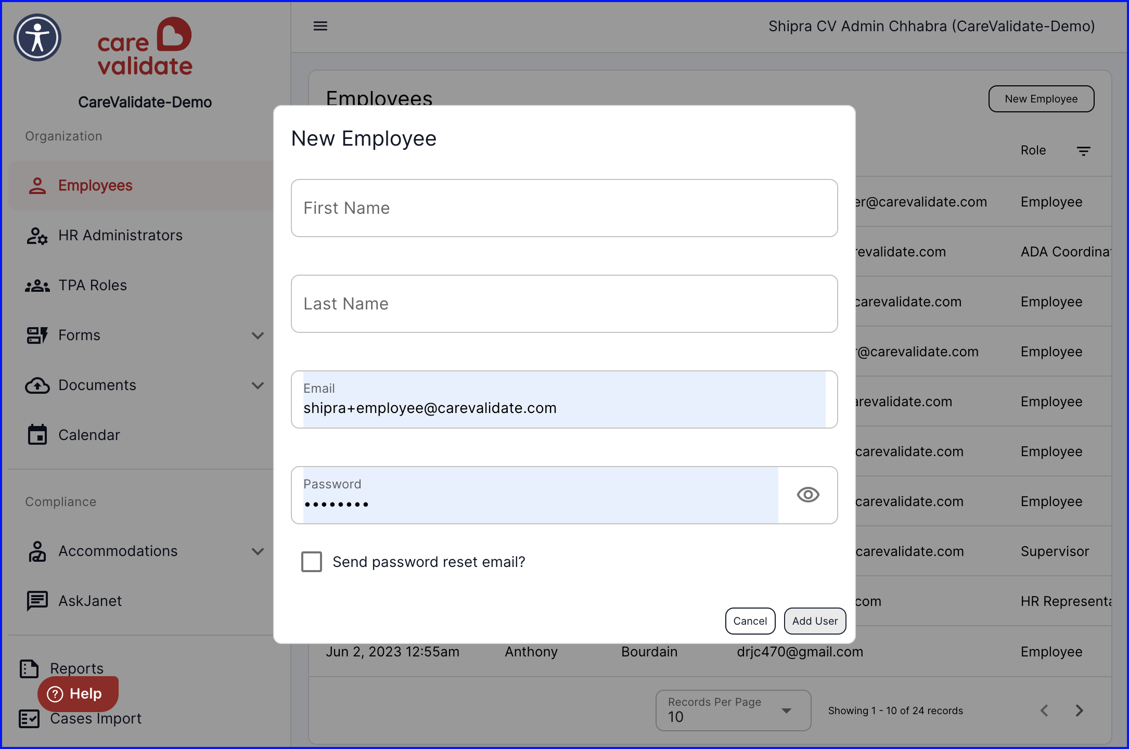Click the Shipra CV Admin Chhabra account name
The height and width of the screenshot is (749, 1129).
931,26
